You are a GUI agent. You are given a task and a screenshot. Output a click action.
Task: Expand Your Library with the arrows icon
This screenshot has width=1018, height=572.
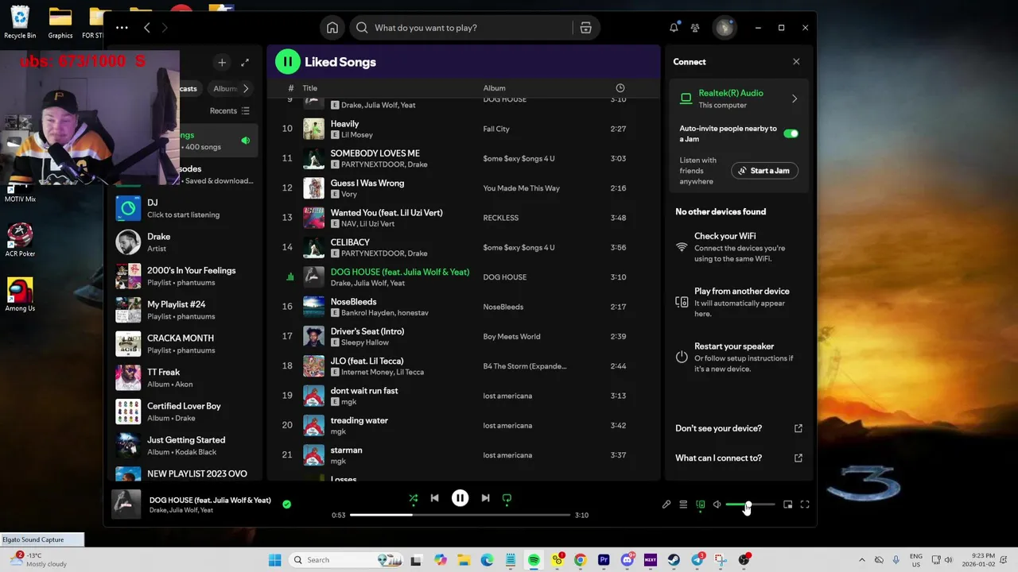point(245,63)
